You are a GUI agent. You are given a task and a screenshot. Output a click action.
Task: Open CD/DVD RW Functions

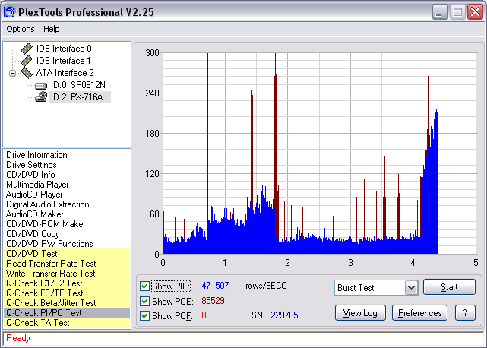coord(49,244)
